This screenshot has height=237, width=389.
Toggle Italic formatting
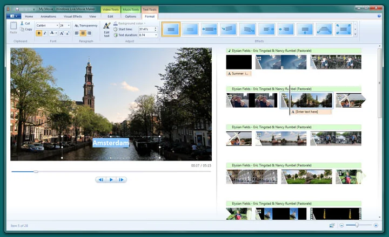[45, 33]
